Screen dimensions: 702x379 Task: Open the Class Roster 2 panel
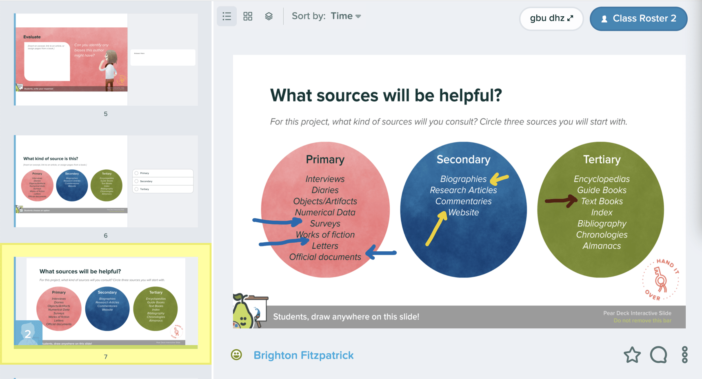click(638, 19)
